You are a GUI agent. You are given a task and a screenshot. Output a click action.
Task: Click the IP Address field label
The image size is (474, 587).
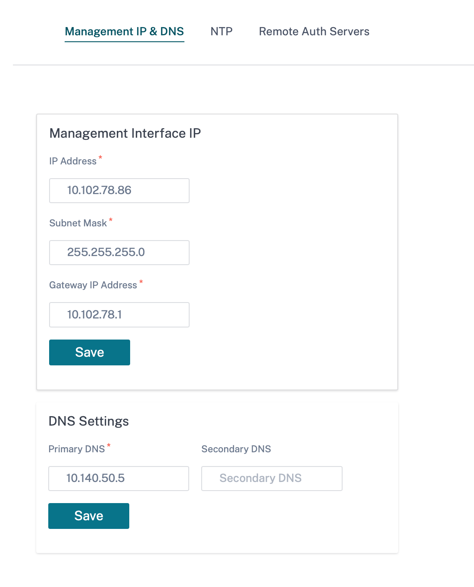[73, 161]
